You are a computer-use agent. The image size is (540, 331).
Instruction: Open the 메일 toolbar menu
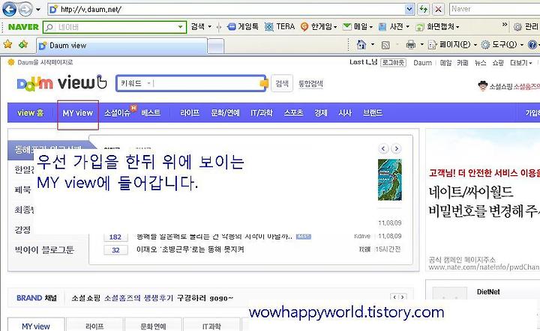358,26
